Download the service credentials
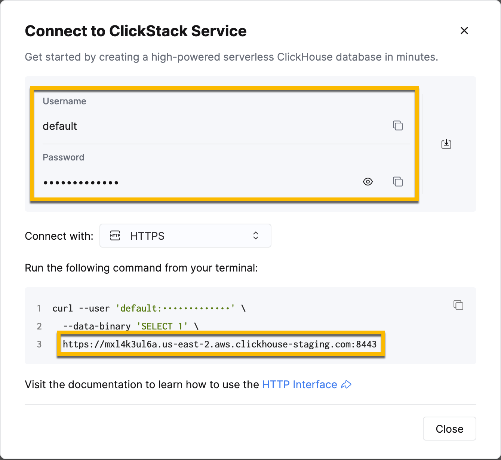The height and width of the screenshot is (460, 501). point(446,144)
